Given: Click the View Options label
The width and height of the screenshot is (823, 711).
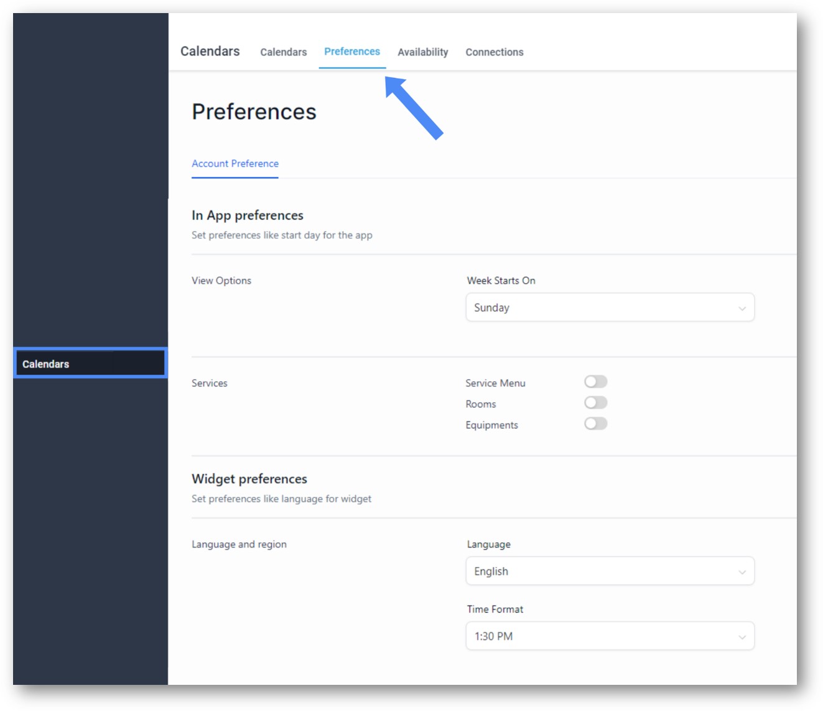Looking at the screenshot, I should [221, 281].
